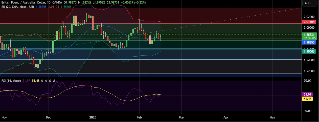Click the Apr label on time axis
The image size is (319, 122).
coord(226,117)
